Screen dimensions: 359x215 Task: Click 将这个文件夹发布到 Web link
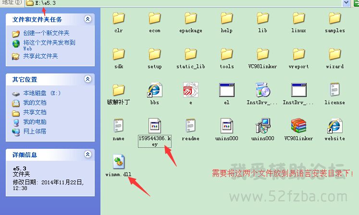(49, 45)
